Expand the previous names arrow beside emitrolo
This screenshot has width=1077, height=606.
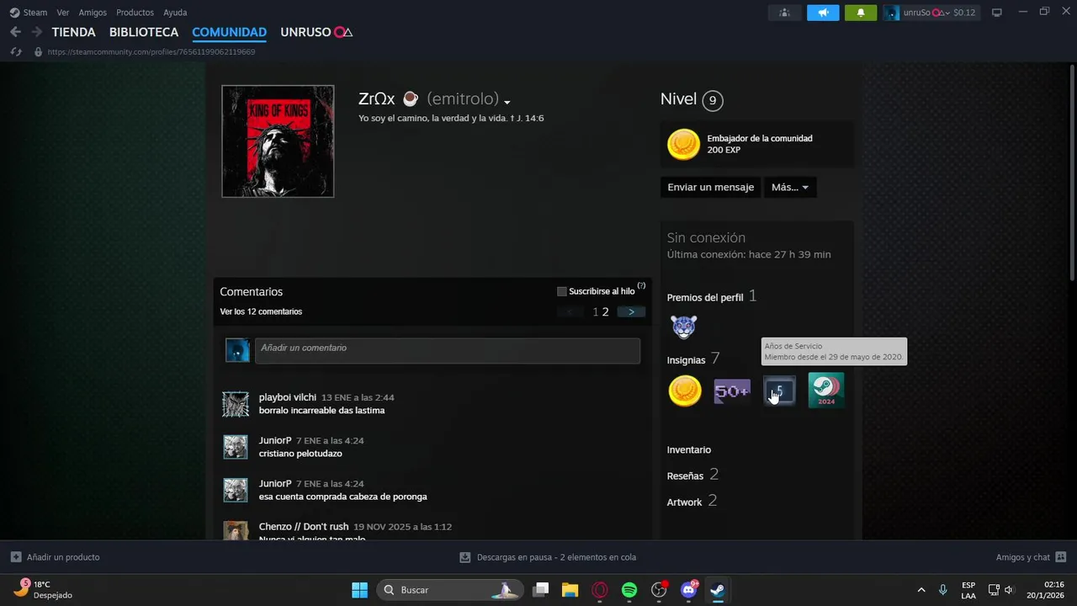coord(507,103)
